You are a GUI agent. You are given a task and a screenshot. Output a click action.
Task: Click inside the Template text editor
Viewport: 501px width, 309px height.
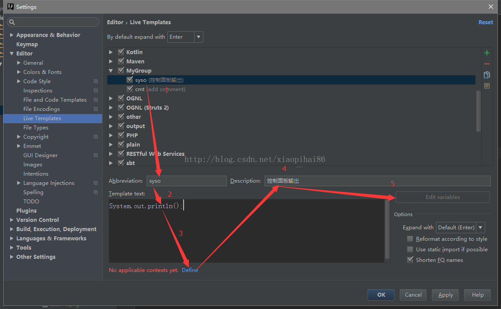coord(247,231)
